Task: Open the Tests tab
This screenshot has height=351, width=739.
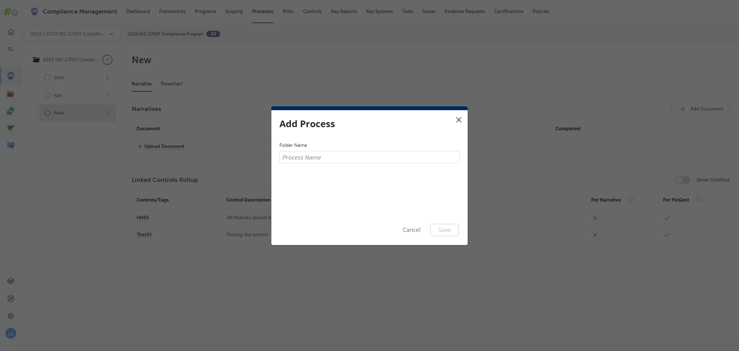Action: [408, 11]
